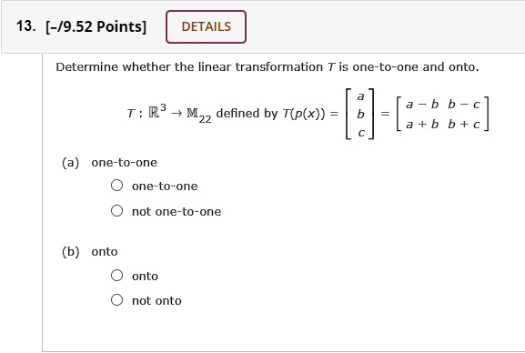Click the word "defined by" in the formula
The image size is (525, 353).
click(x=247, y=114)
